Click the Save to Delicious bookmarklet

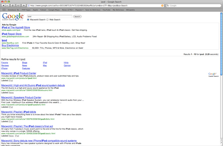click(x=93, y=10)
